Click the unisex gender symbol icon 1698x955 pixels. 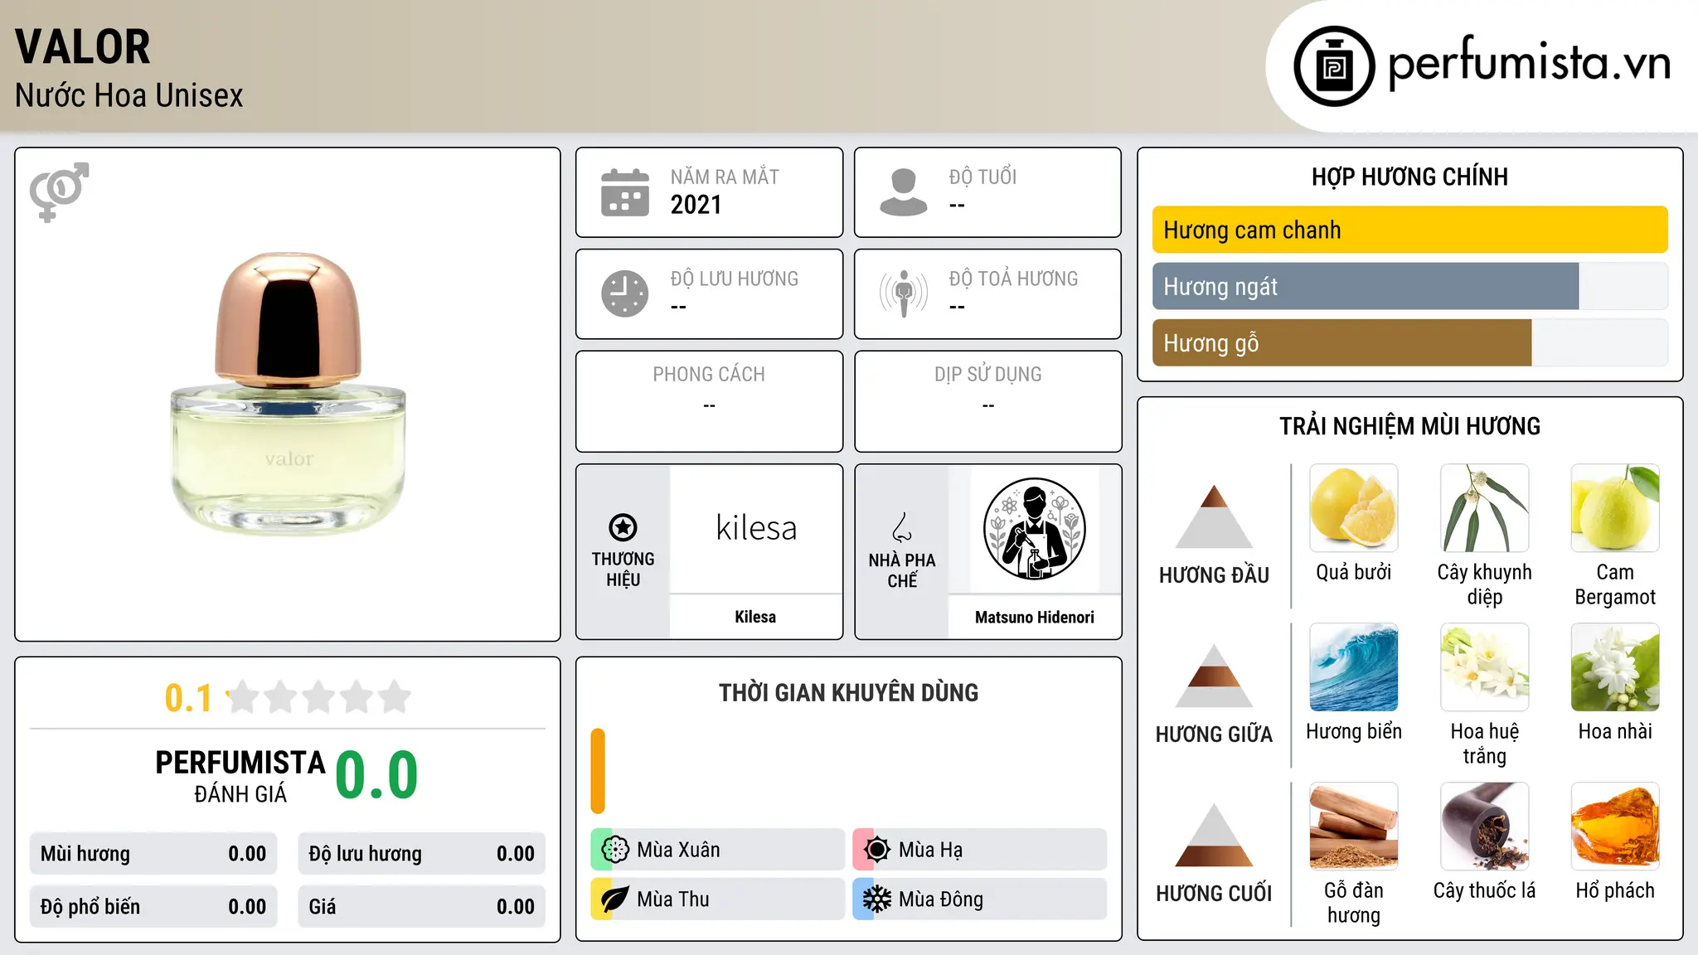(x=59, y=191)
